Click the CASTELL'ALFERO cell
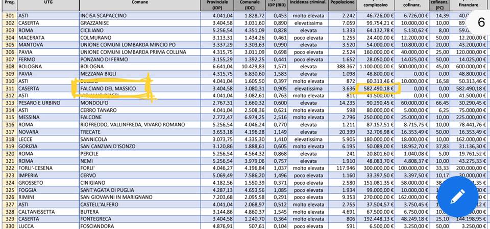 (140, 205)
